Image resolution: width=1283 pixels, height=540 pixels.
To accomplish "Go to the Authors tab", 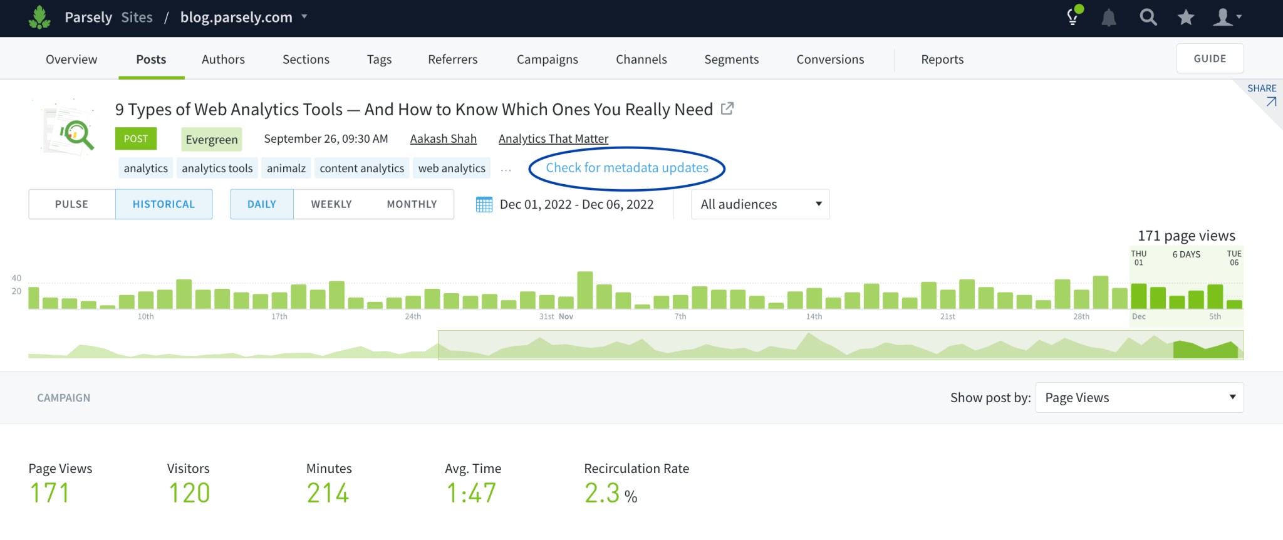I will pos(223,60).
